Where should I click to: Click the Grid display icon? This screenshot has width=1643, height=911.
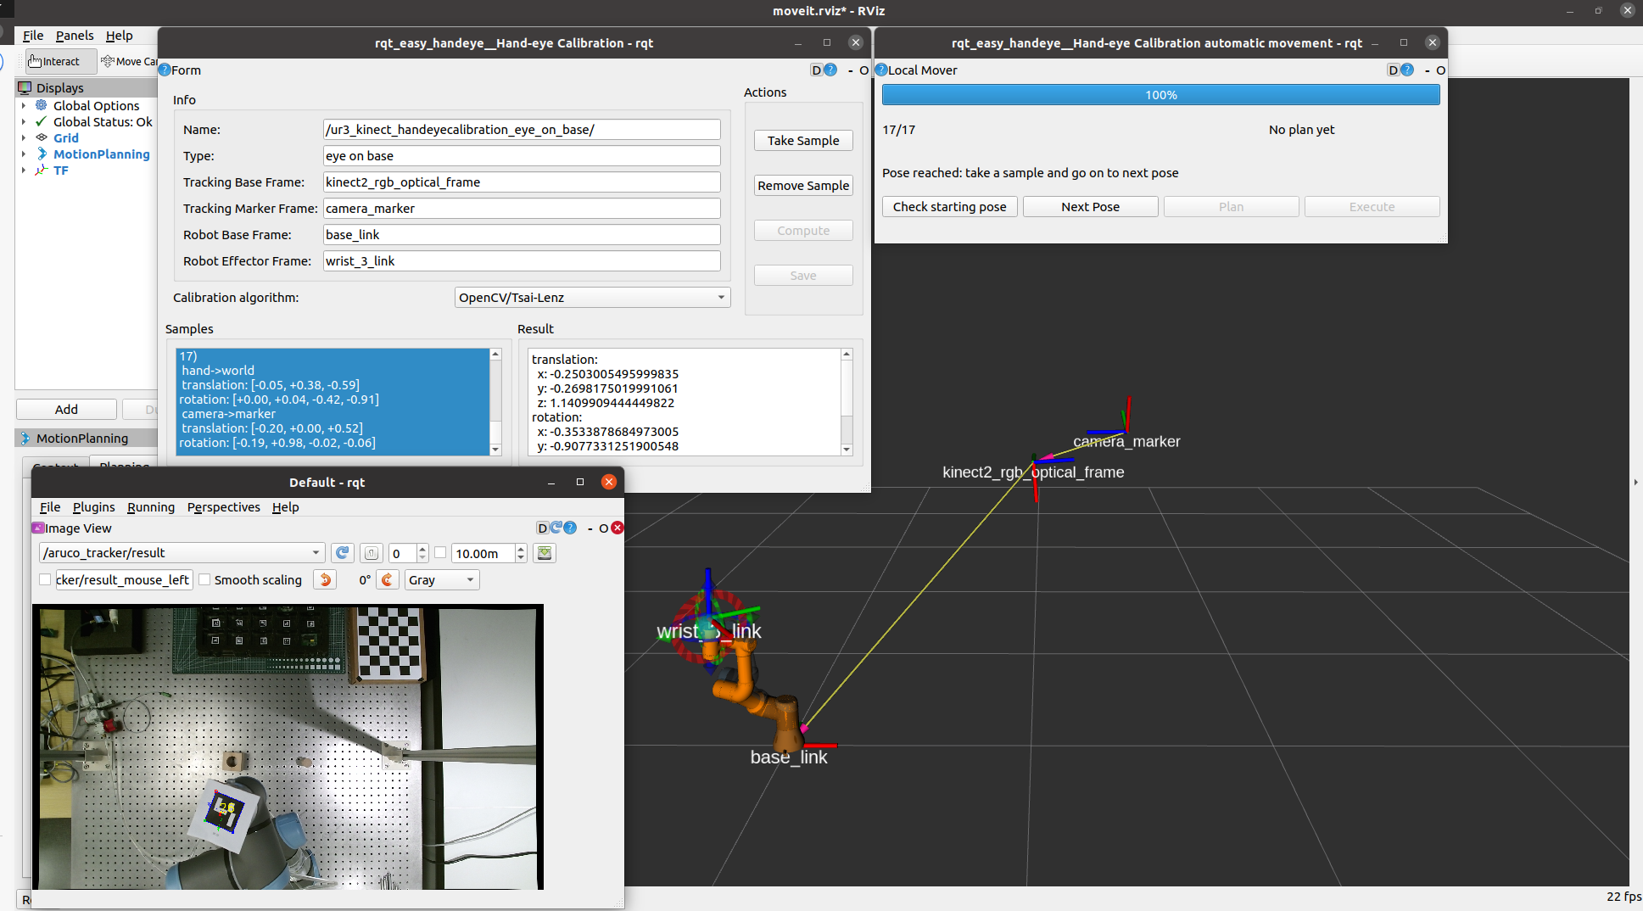pyautogui.click(x=41, y=137)
